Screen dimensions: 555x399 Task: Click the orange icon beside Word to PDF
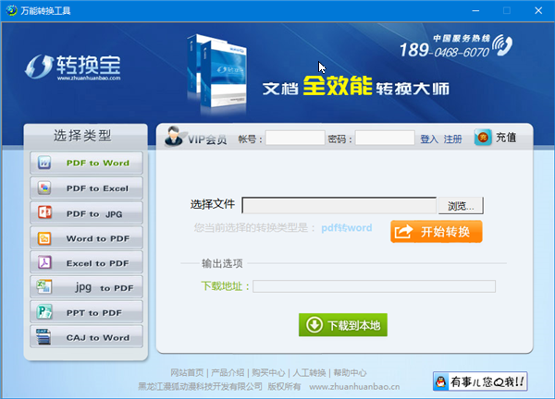44,238
